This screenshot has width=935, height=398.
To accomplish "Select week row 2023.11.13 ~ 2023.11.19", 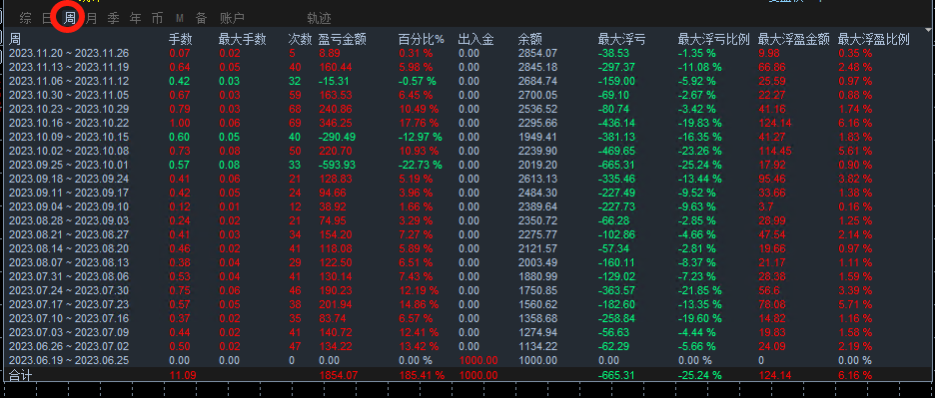I will coord(467,67).
